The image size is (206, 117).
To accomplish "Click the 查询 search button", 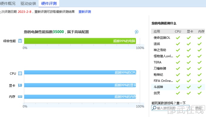I will 198,108.
